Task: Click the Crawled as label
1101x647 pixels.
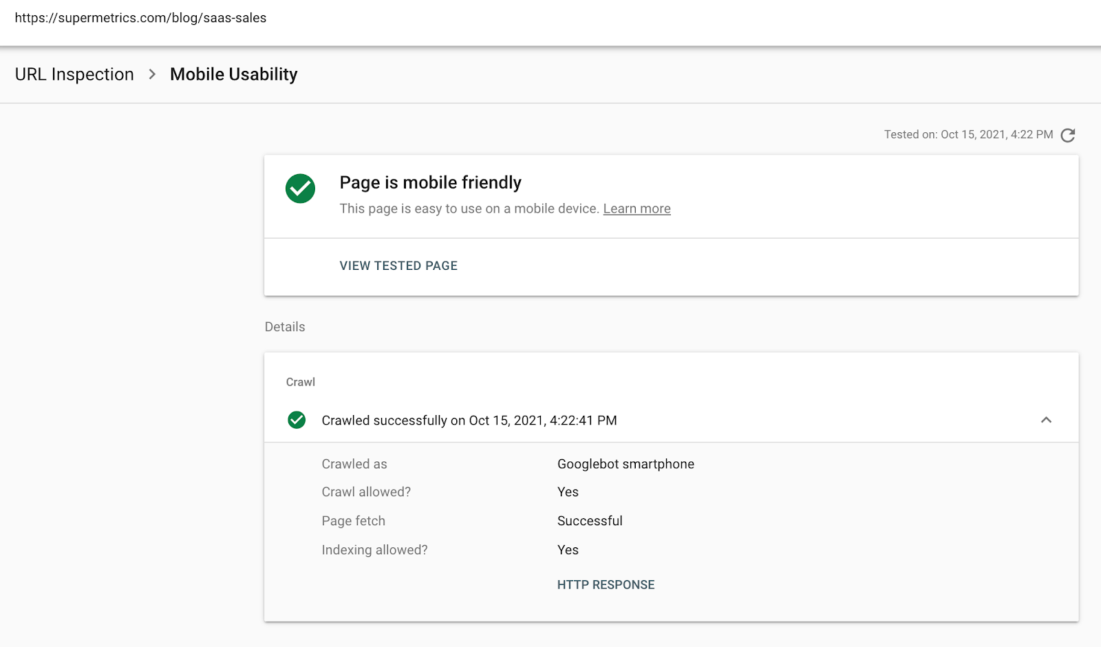Action: pos(354,464)
